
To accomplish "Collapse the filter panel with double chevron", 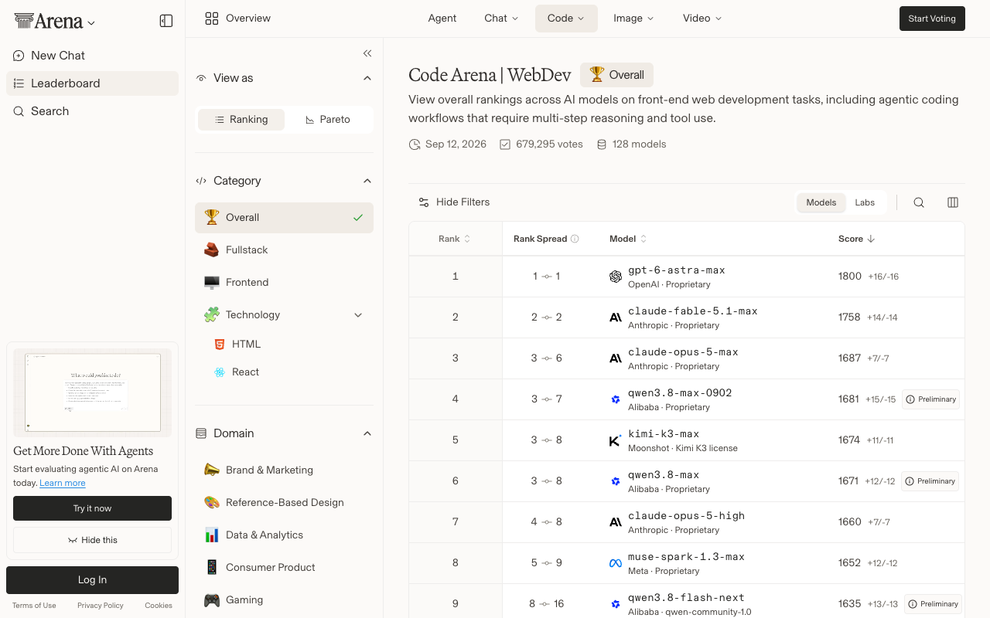I will tap(367, 53).
